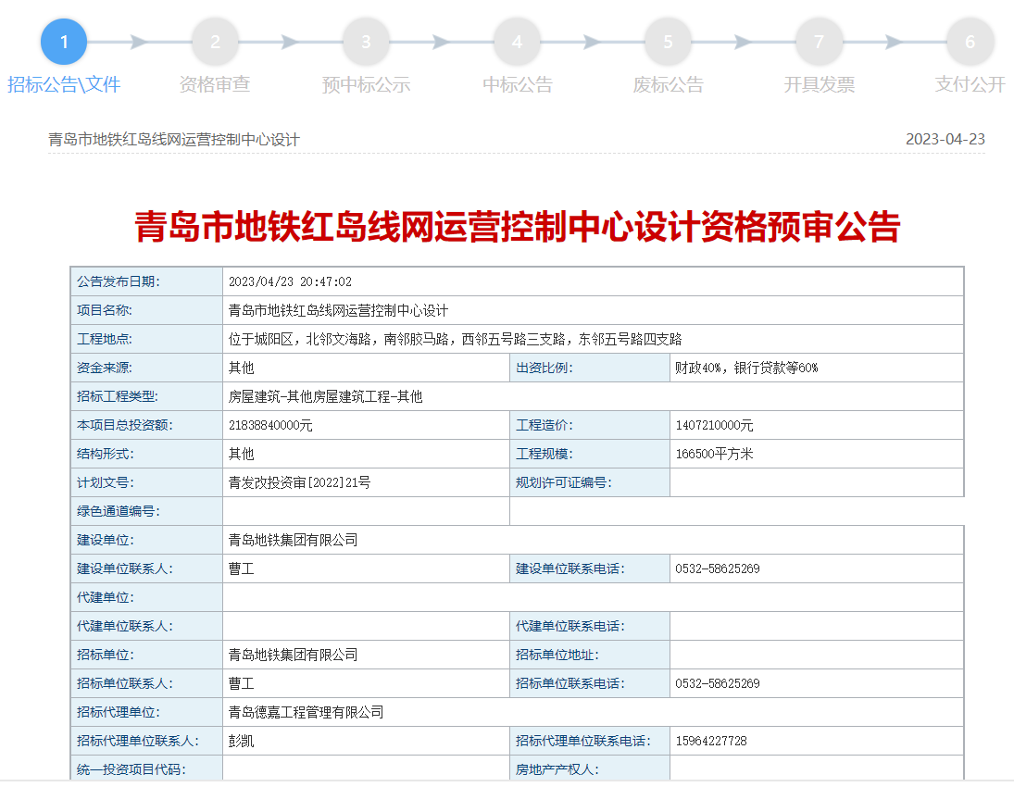
Task: Click the 统一投资项目代码 label cell
Action: point(147,769)
